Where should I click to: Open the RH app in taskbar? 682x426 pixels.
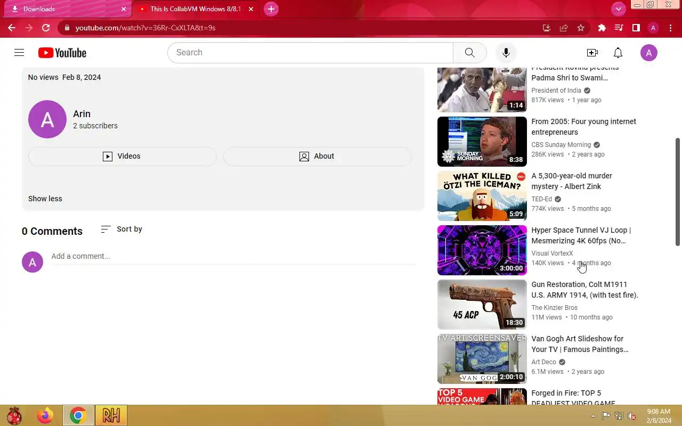tap(111, 415)
